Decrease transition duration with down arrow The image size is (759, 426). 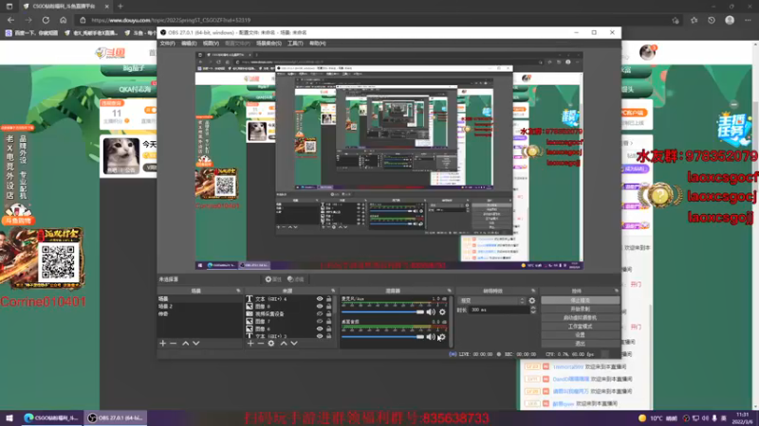coord(533,312)
